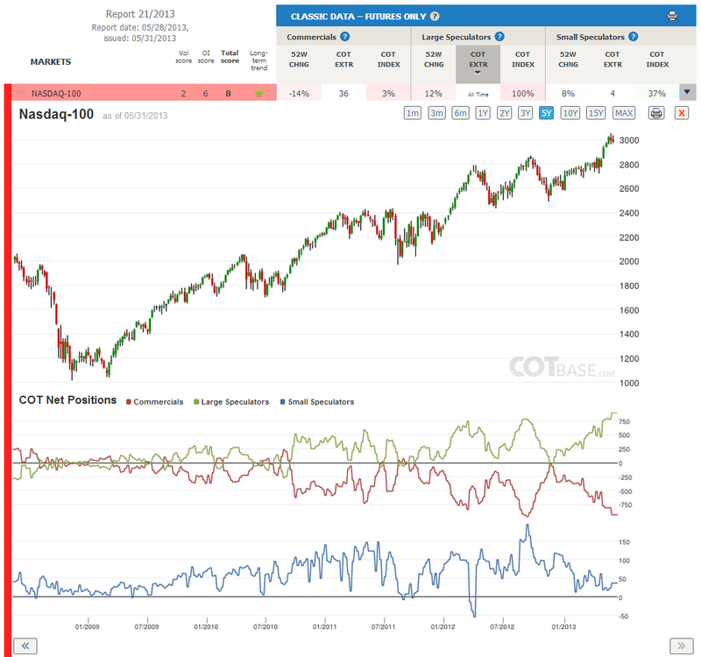Click the 12% Large Speculators 52W value
The height and width of the screenshot is (657, 701).
pyautogui.click(x=433, y=94)
